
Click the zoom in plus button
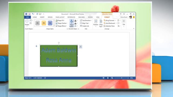point(128,78)
